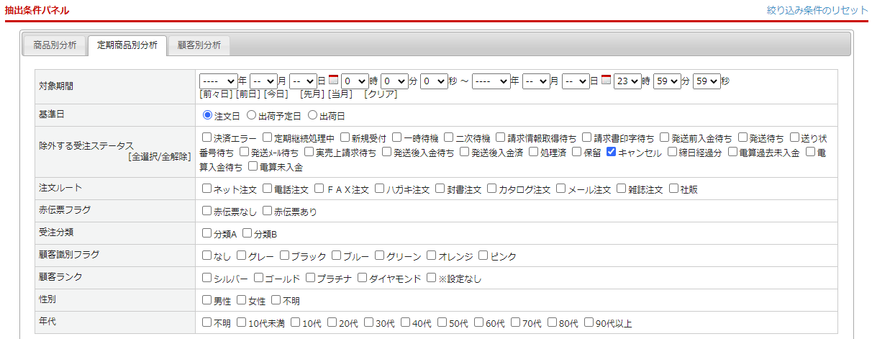Select the 出荷日 radio button
872x339 pixels.
tap(312, 114)
